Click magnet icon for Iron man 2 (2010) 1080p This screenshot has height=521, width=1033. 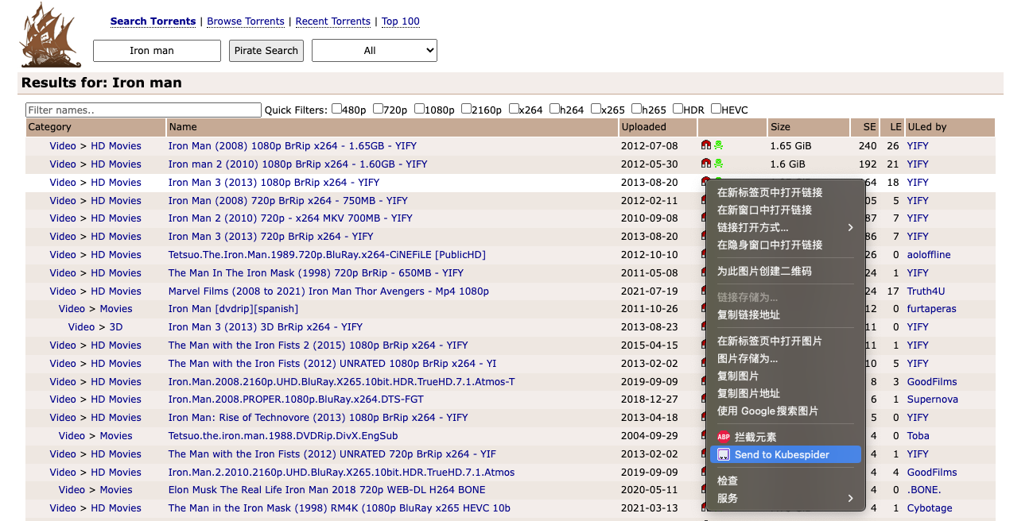tap(705, 164)
